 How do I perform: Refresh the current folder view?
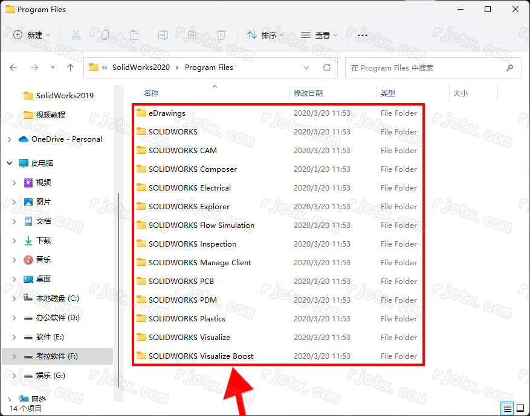pos(327,68)
